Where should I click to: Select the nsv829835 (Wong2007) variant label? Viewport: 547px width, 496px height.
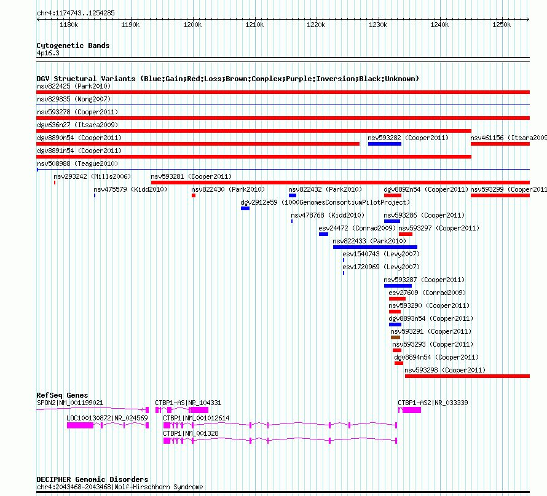74,99
